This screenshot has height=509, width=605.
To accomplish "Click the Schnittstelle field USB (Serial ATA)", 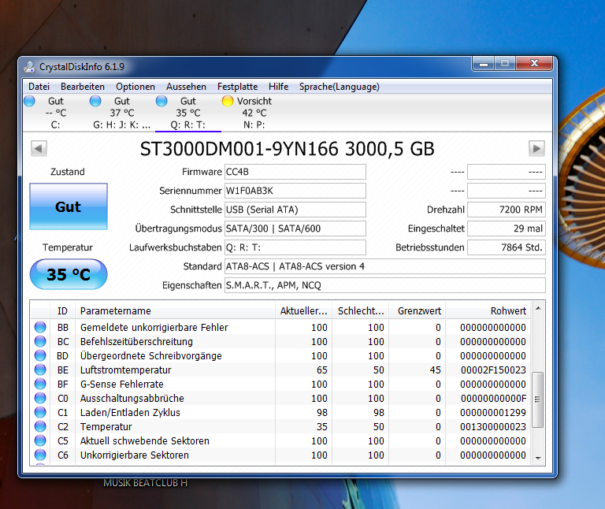I will pos(295,210).
